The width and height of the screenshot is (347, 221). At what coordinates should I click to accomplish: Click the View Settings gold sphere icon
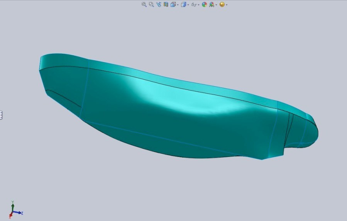point(222,5)
